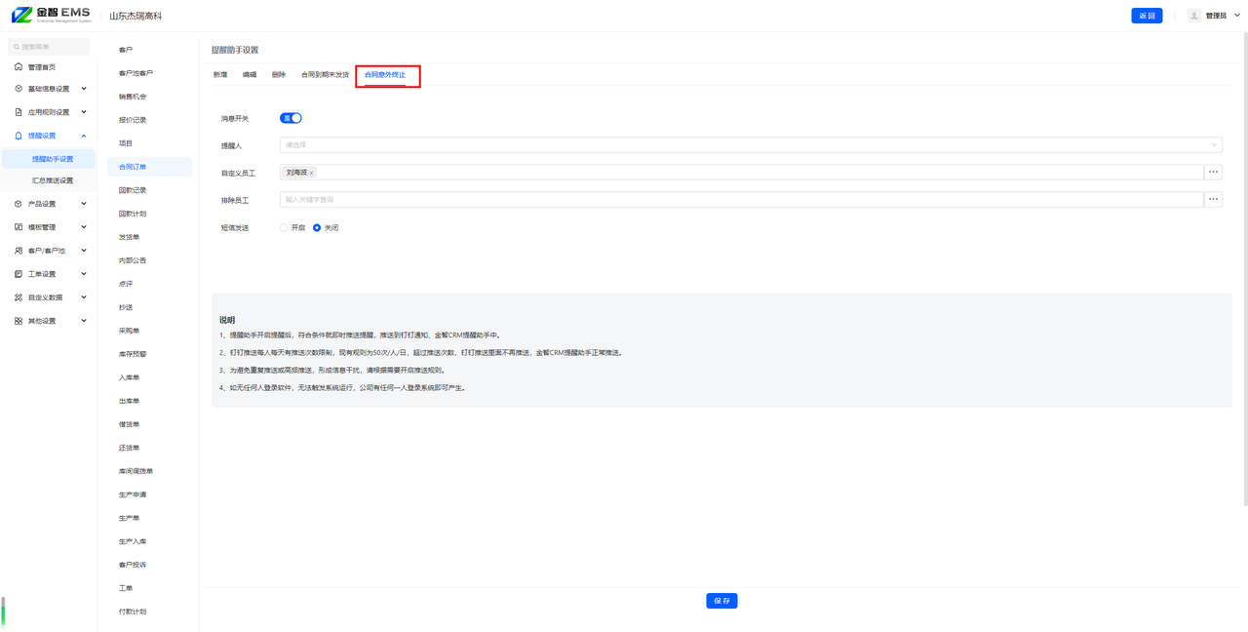This screenshot has height=632, width=1248.
Task: Open the 管理员 user dropdown arrow
Action: coord(1237,16)
